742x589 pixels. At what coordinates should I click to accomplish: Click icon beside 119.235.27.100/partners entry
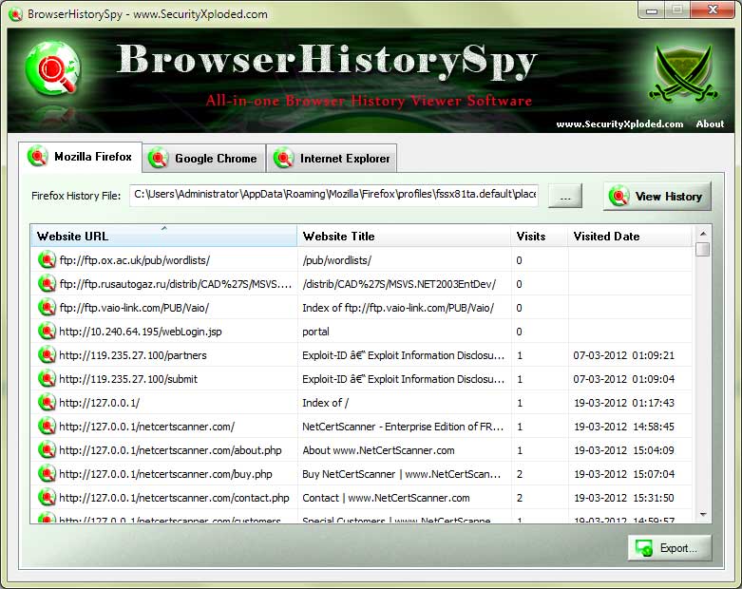click(47, 354)
